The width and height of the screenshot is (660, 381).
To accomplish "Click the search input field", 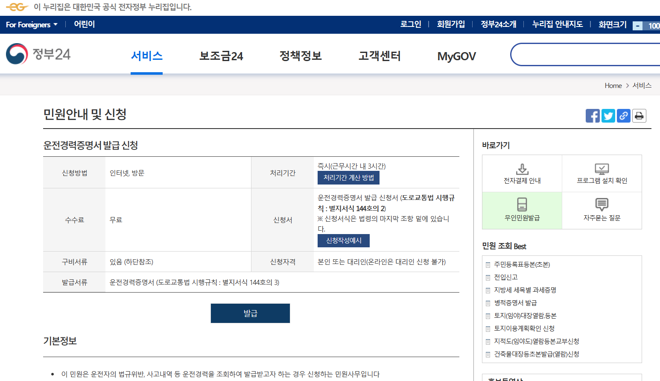I will [585, 54].
